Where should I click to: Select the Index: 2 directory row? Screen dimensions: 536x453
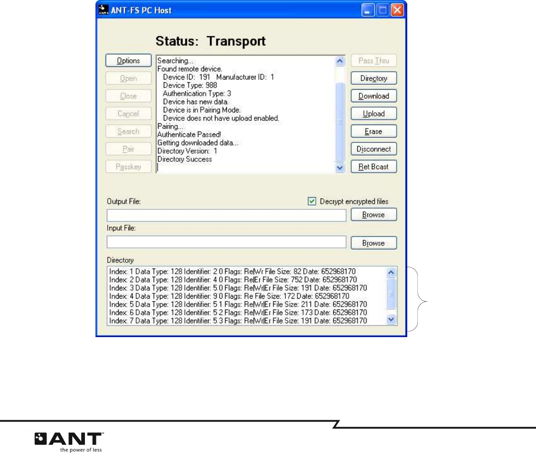(x=233, y=280)
